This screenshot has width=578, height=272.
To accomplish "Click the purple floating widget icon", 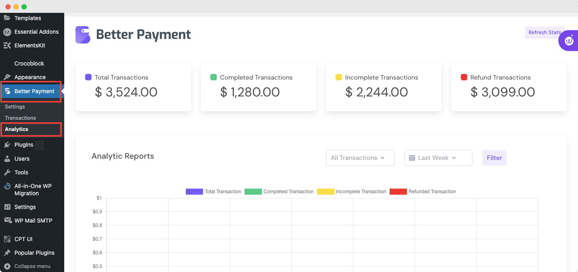I will point(568,41).
